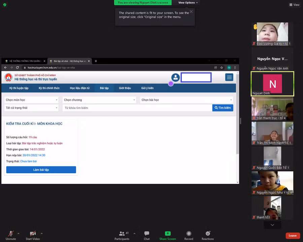Screen dimensions: 303x242
Task: Click the "Từ khóa tìm kiếm" search field
Action: pyautogui.click(x=137, y=108)
